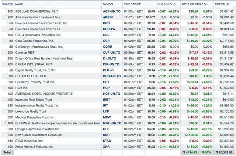
Task: Select Independence Realty Trust, Inc. name
Action: point(37,105)
